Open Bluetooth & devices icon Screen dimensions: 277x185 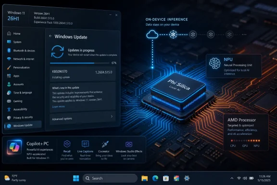[x=9, y=50]
